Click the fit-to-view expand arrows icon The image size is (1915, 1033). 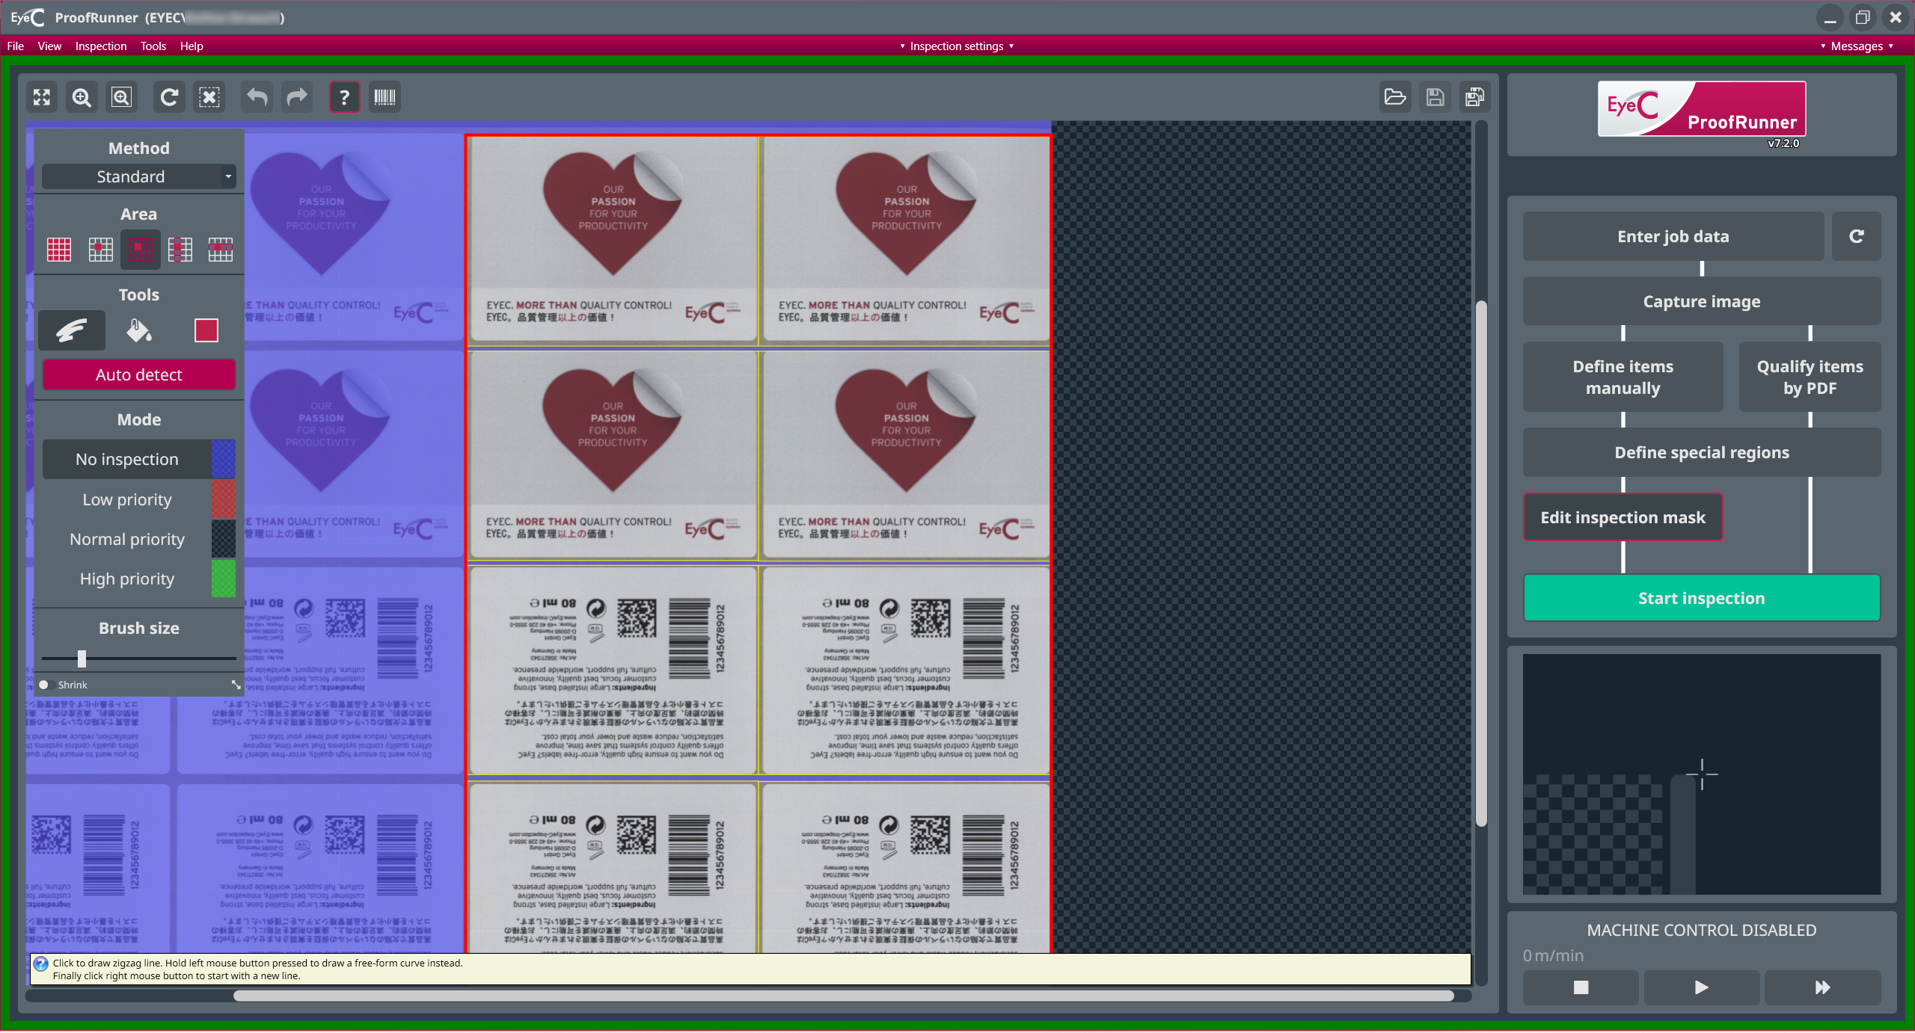click(x=42, y=97)
